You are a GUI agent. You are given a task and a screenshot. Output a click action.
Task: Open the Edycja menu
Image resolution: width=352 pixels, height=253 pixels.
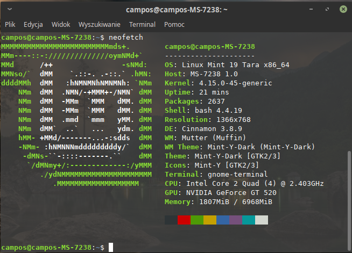point(33,24)
